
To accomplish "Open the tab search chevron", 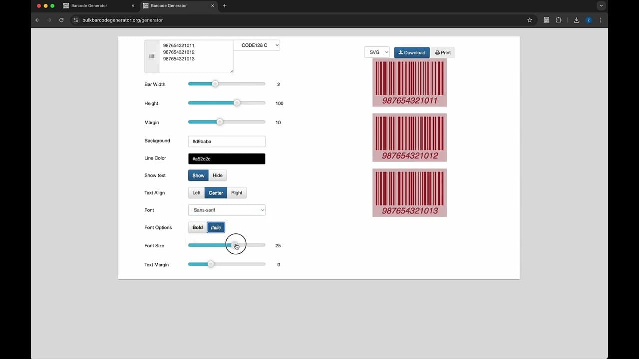I will point(601,5).
